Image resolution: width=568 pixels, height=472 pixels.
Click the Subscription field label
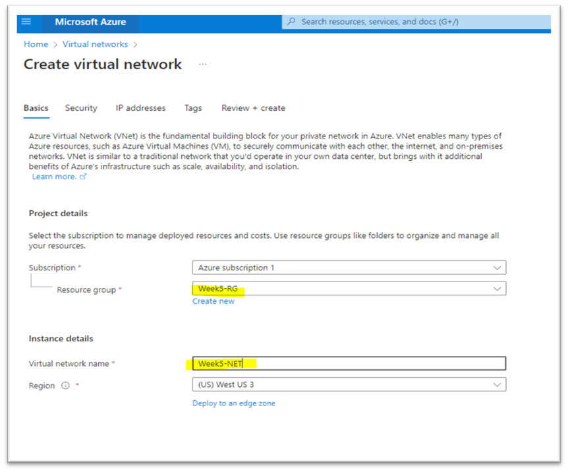pyautogui.click(x=52, y=268)
